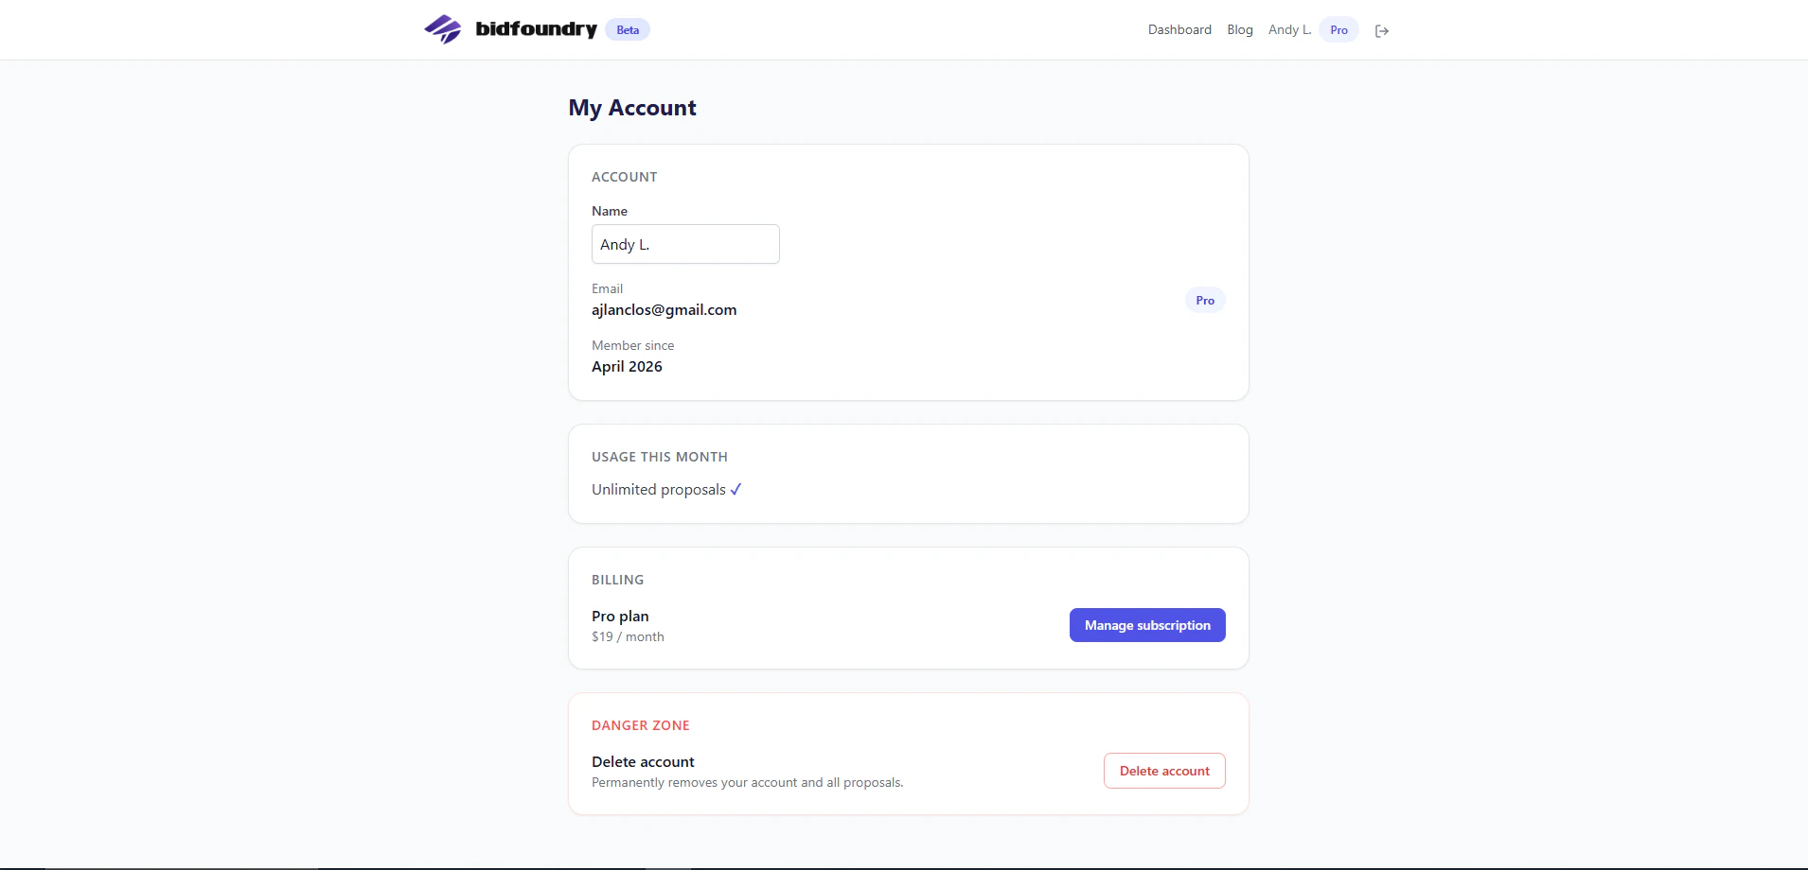Open the Dashboard nav link

[1179, 29]
